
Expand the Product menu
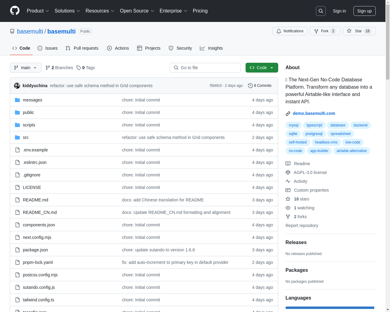[x=38, y=11]
